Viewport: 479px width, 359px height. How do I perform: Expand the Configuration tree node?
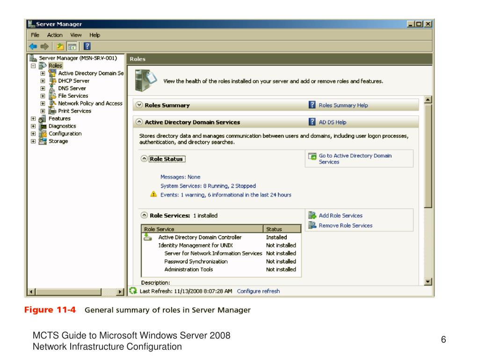(x=33, y=133)
